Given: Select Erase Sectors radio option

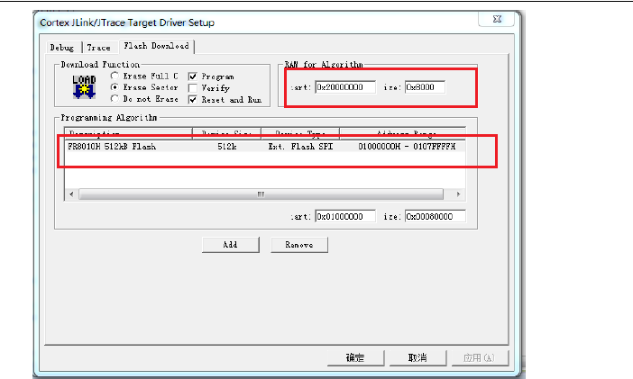Looking at the screenshot, I should (x=115, y=87).
